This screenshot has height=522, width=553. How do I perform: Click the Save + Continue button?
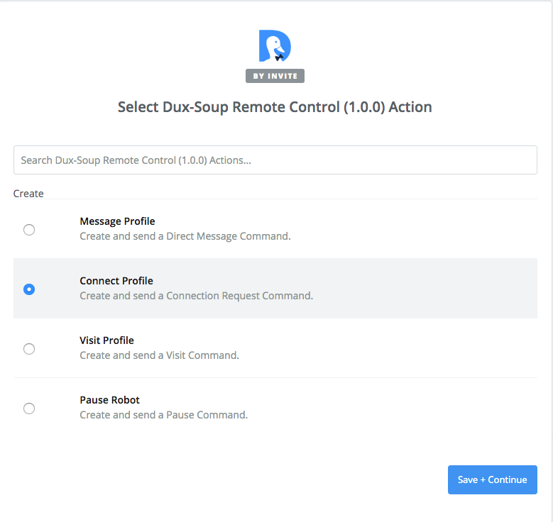point(493,479)
